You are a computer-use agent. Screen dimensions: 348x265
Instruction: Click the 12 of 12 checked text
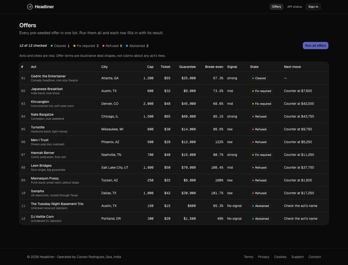coord(33,46)
